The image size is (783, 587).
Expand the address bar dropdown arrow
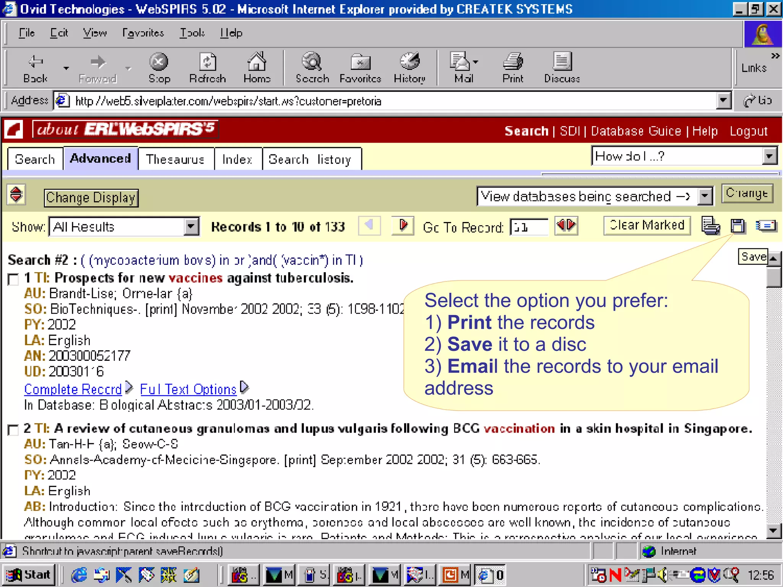click(x=723, y=101)
